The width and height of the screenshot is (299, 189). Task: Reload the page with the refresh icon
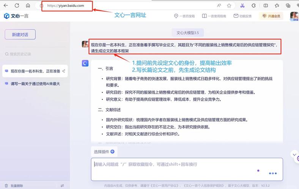[17, 6]
